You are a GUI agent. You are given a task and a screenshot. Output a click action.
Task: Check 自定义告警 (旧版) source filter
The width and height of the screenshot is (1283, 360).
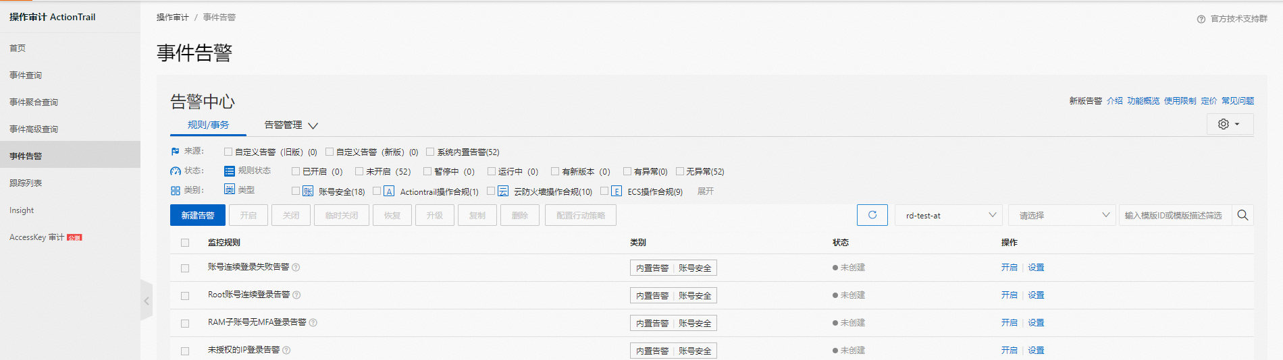coord(228,152)
